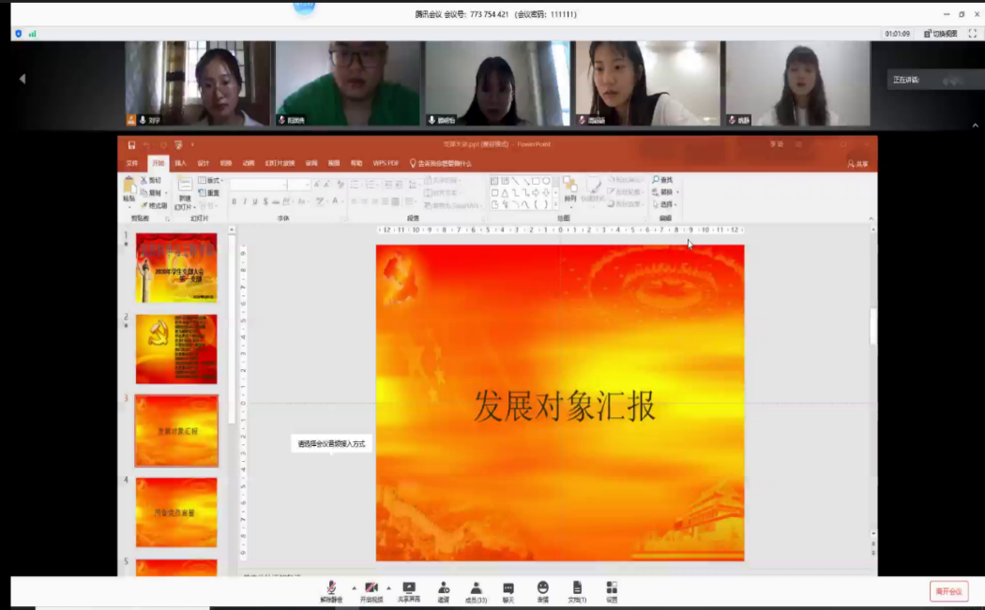985x610 pixels.
Task: Open the Documents icon in the meeting toolbar
Action: (x=577, y=590)
